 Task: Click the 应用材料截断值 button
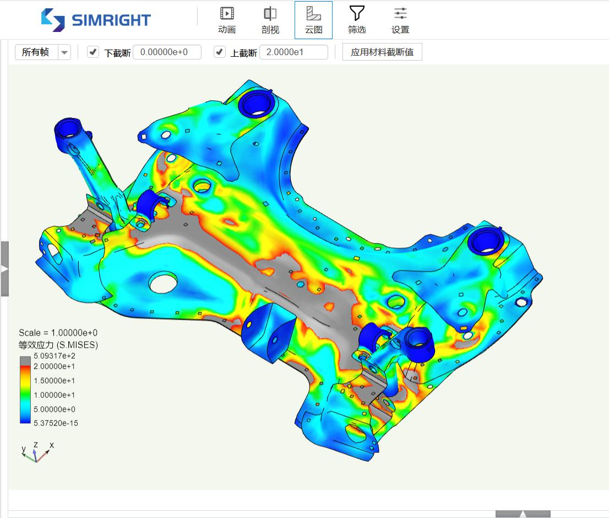382,52
